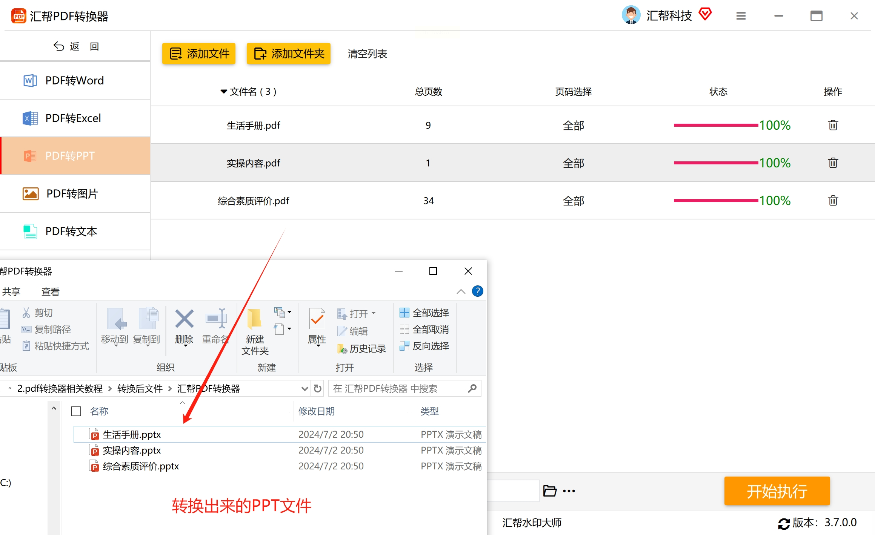Screen dimensions: 875x535
Task: Delete 生活手册.pdf using its trash icon
Action: pyautogui.click(x=833, y=125)
